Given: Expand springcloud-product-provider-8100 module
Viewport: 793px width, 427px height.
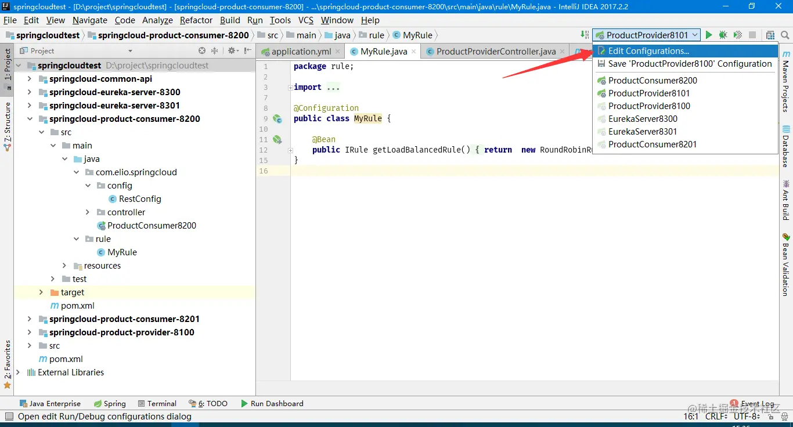Looking at the screenshot, I should coord(30,332).
